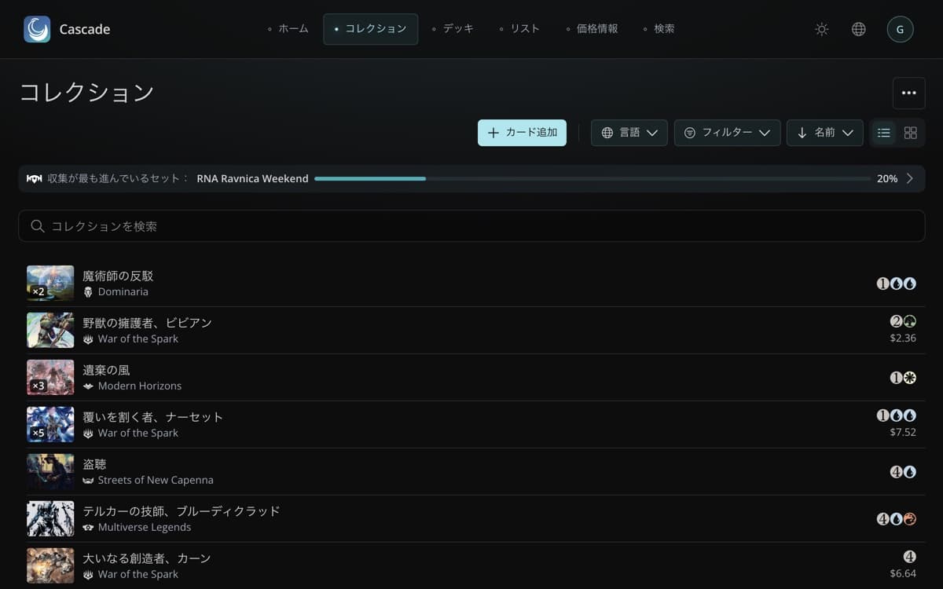Click mana cost icons of テルカーの技師、ブルーディクラッド
The height and width of the screenshot is (589, 943).
(x=897, y=519)
